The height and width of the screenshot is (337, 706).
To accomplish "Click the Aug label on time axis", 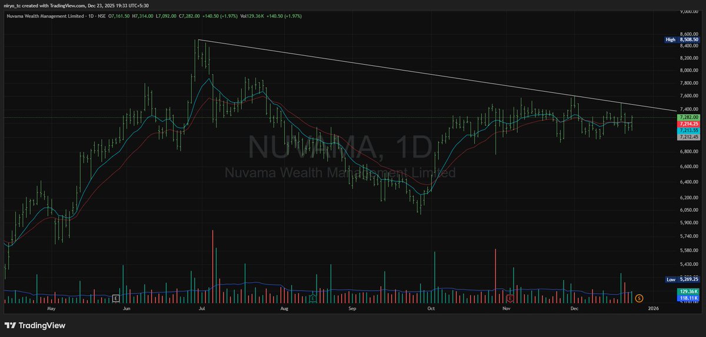I will 285,308.
